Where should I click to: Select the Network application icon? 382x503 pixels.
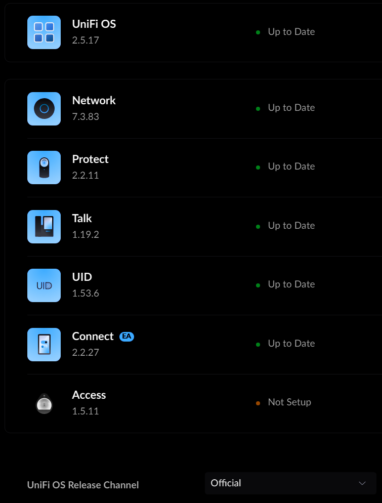pyautogui.click(x=44, y=109)
